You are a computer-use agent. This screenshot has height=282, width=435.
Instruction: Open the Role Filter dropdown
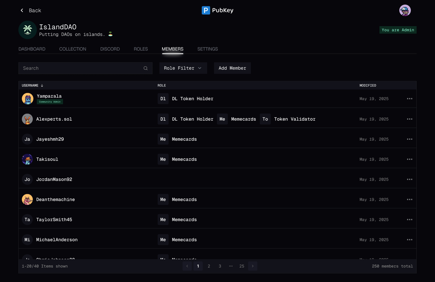coord(183,68)
